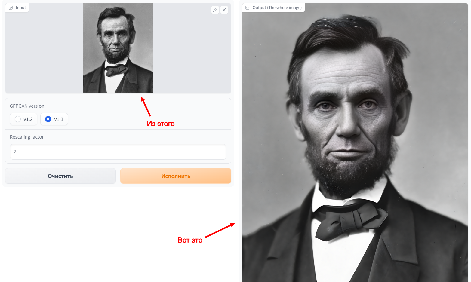The image size is (471, 282).
Task: Click the pencil edit icon on Input image
Action: click(x=215, y=10)
